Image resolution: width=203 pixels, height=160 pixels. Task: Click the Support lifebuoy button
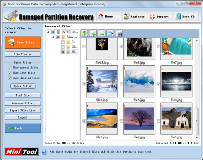(160, 16)
